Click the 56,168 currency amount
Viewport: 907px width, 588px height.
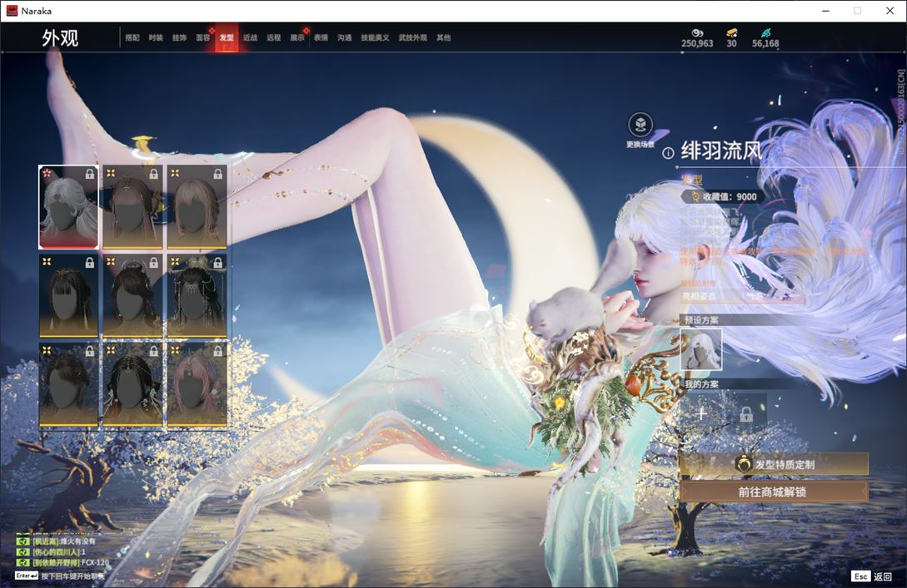point(765,43)
